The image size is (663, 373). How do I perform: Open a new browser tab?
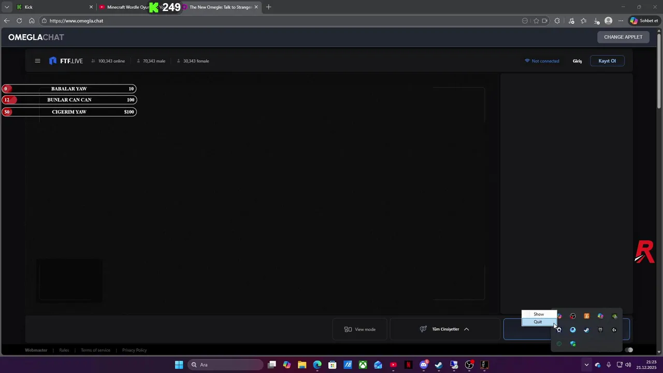point(268,7)
